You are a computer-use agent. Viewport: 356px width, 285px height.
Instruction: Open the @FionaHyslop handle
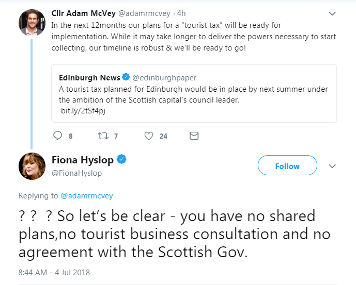coord(76,173)
